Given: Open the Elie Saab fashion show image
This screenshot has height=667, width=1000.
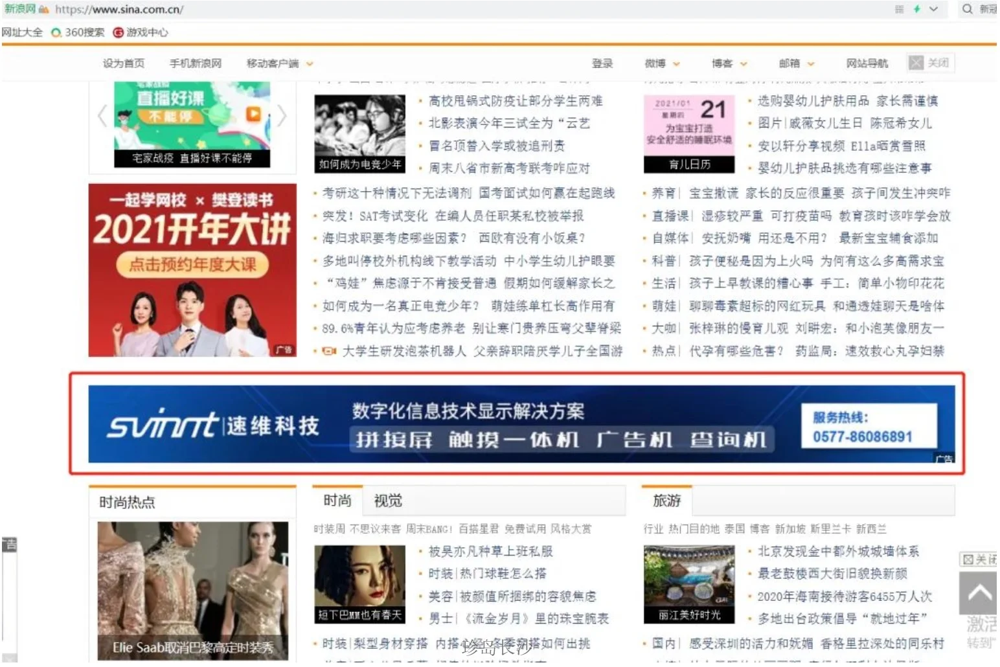Looking at the screenshot, I should click(x=192, y=591).
